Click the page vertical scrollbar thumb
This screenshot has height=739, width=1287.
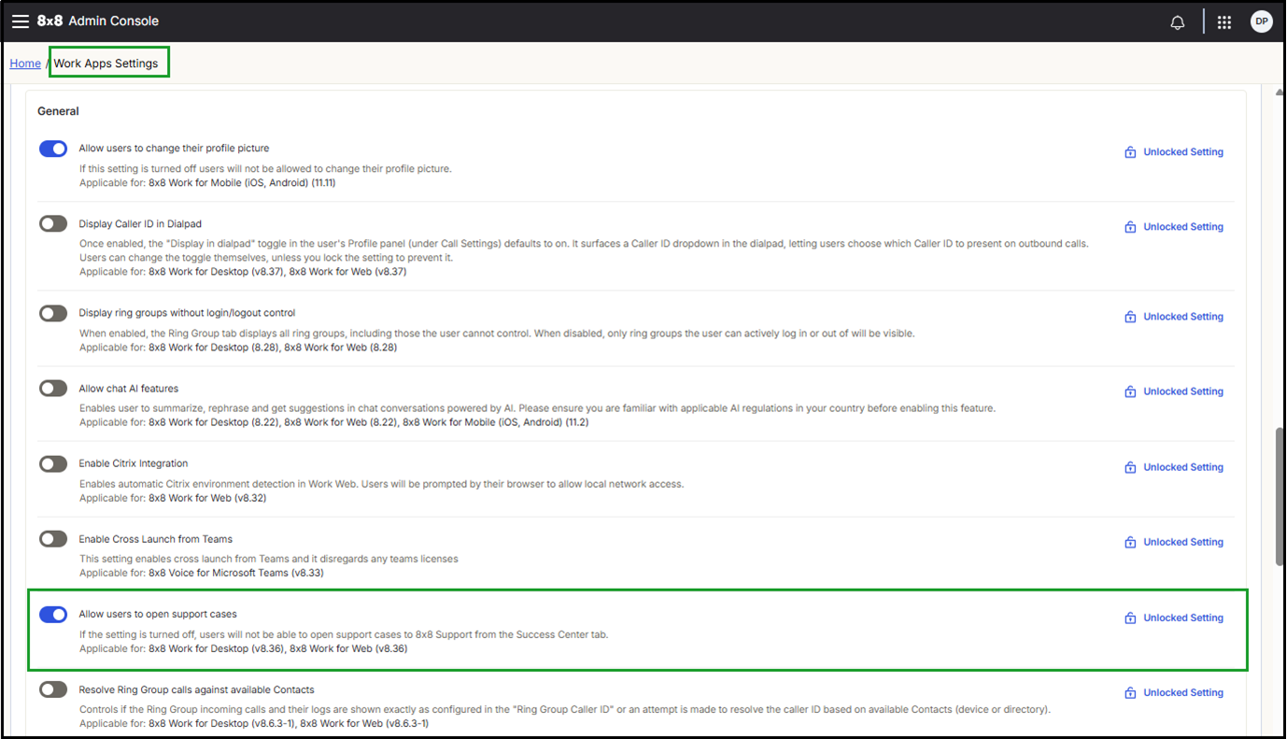[1280, 497]
